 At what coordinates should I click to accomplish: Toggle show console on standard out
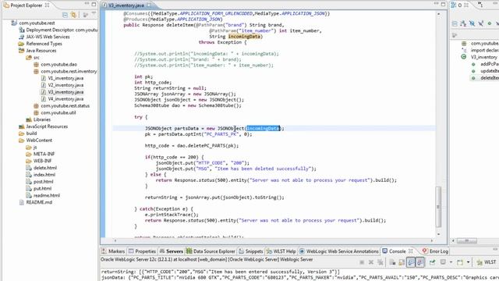coord(411,262)
